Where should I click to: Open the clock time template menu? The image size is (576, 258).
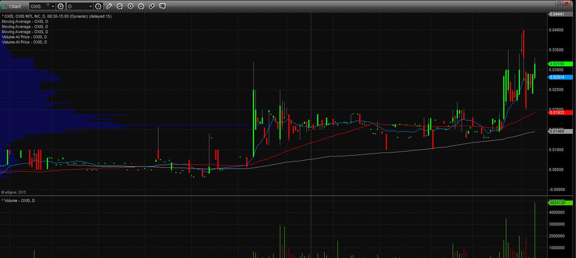[98, 7]
